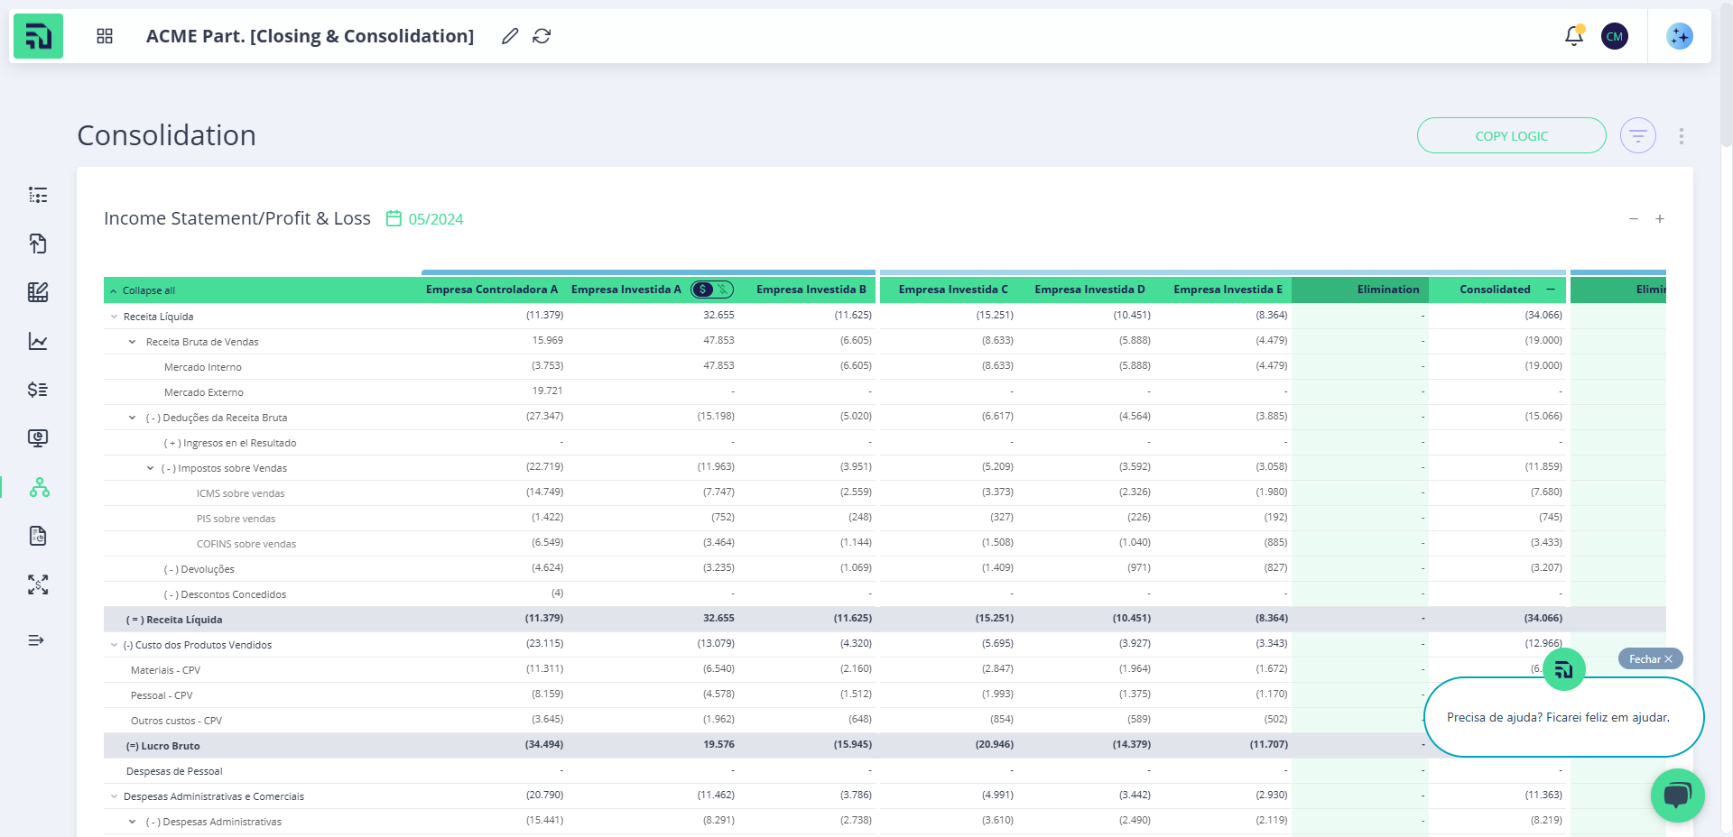Open the filter icon next to COPY LOGIC
The image size is (1733, 837).
pyautogui.click(x=1638, y=135)
